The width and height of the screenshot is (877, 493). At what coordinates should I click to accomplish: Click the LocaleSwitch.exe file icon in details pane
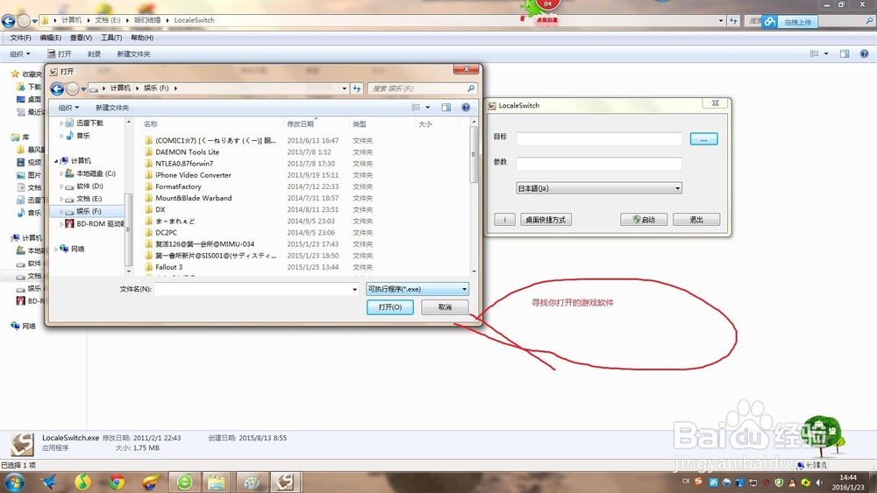23,444
